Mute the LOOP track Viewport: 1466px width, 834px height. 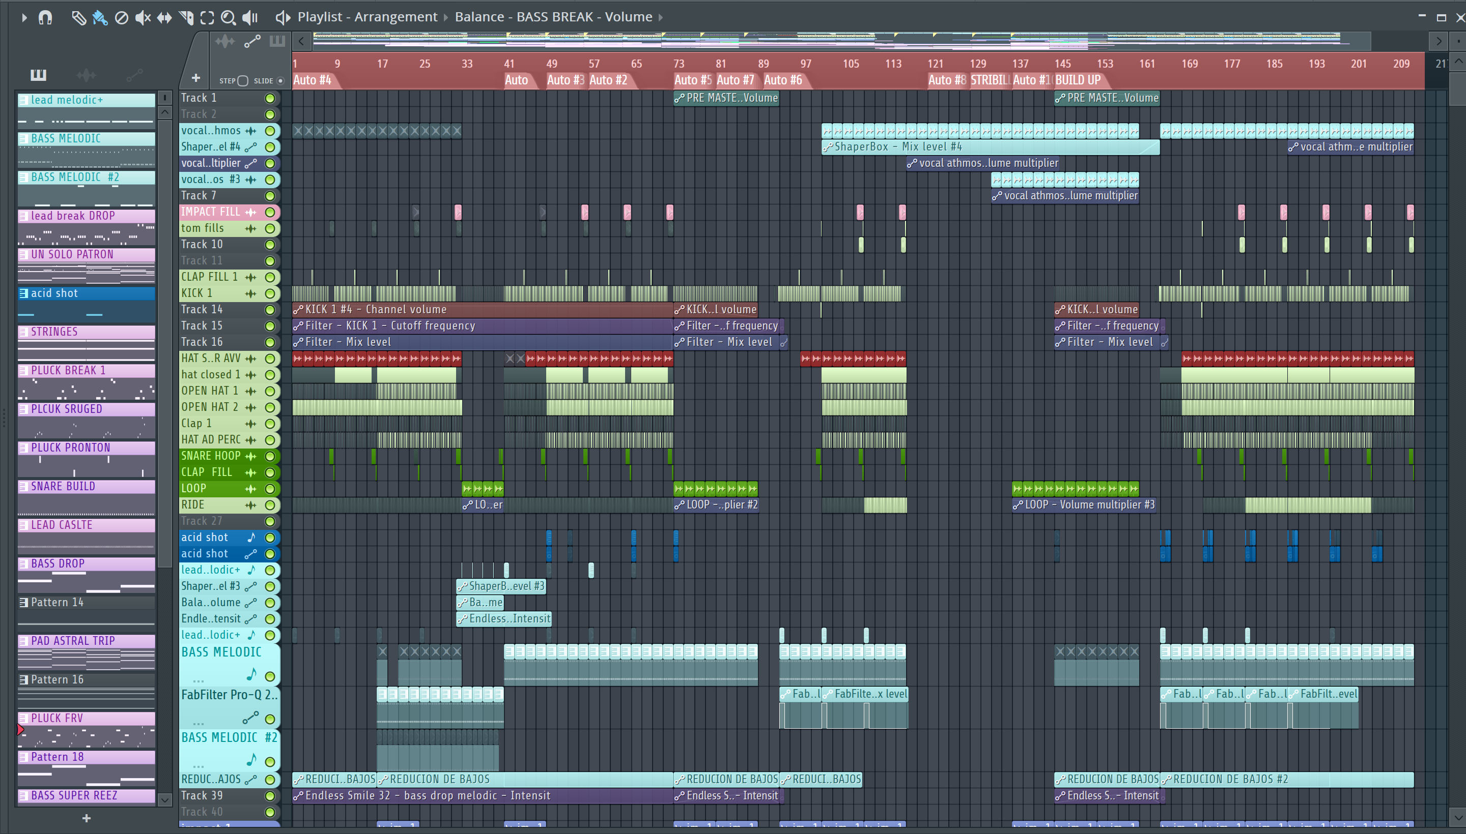269,489
